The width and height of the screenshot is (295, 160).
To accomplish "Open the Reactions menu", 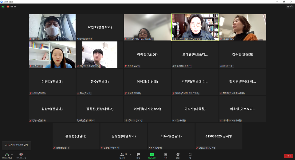I will [x=178, y=155].
